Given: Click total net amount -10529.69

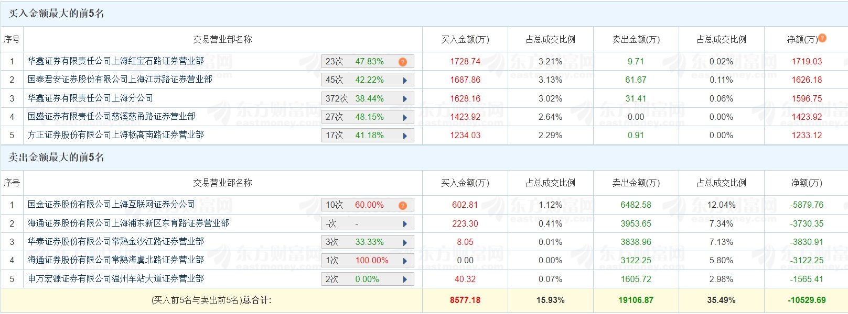Looking at the screenshot, I should 807,300.
